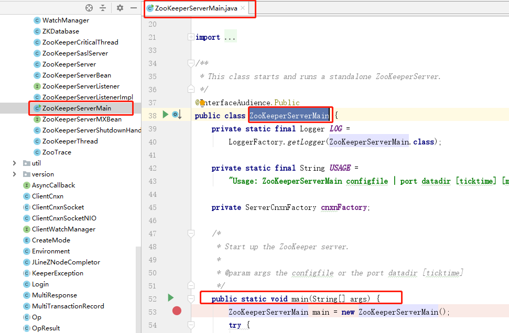The height and width of the screenshot is (333, 509).
Task: Expand the version folder
Action: point(14,174)
